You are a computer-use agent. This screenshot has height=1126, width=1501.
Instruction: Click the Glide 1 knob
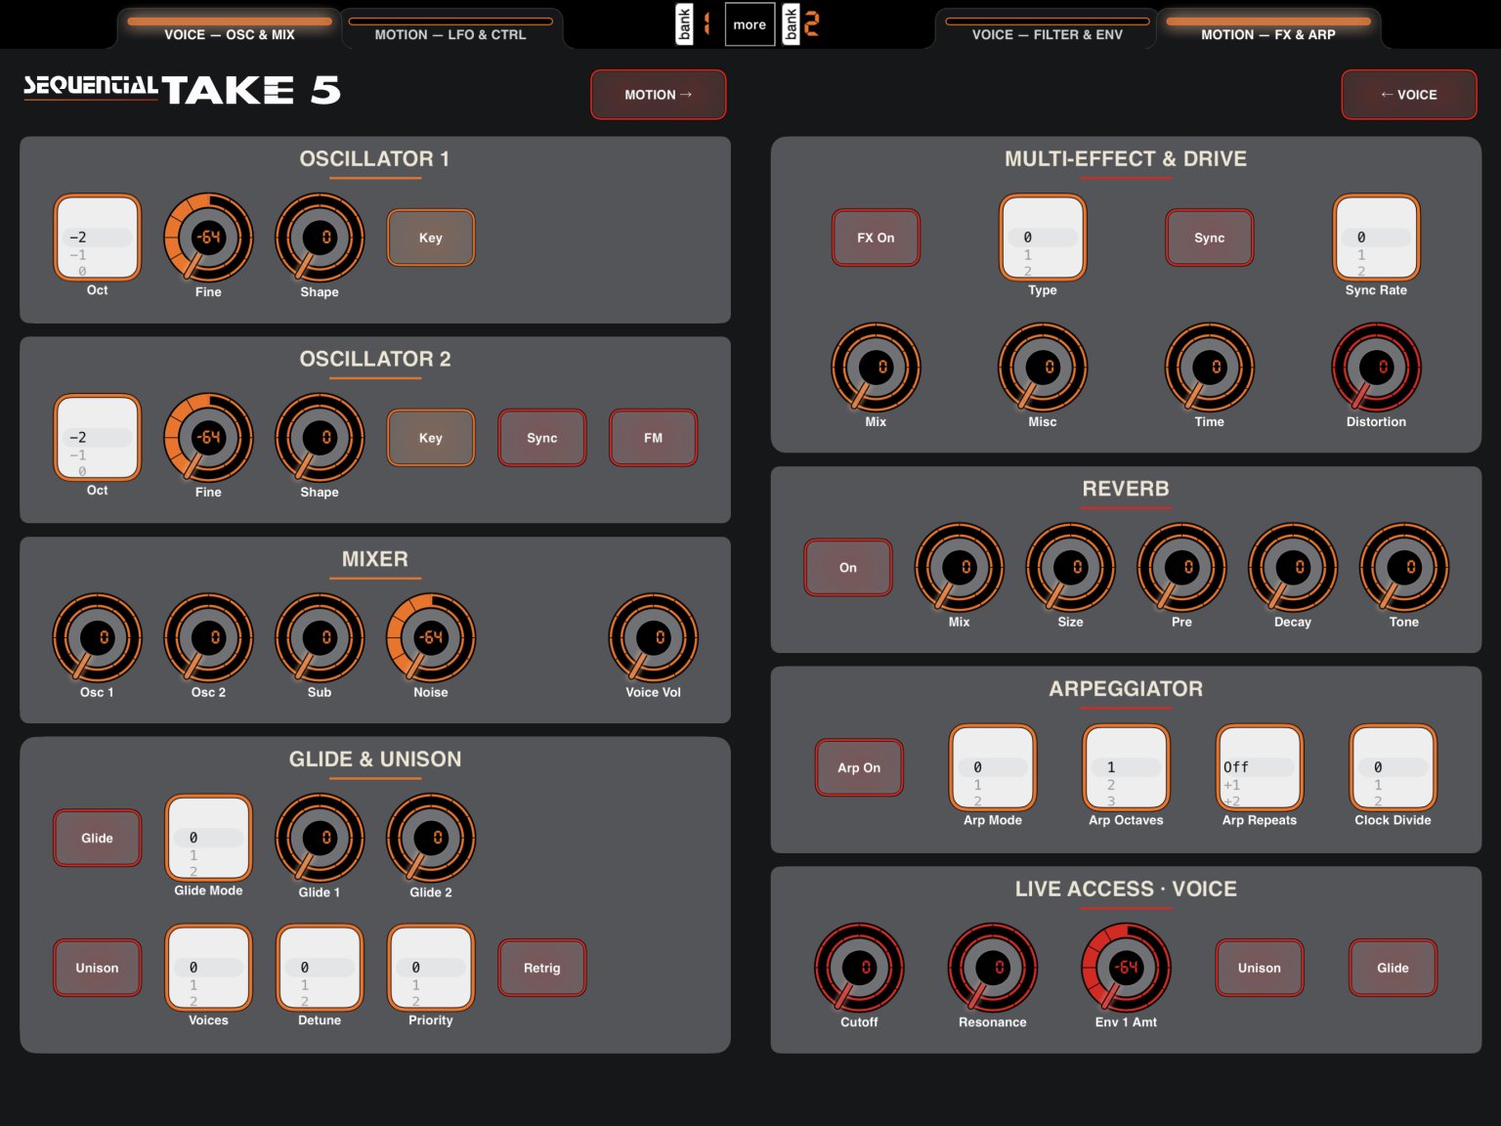[x=320, y=839]
